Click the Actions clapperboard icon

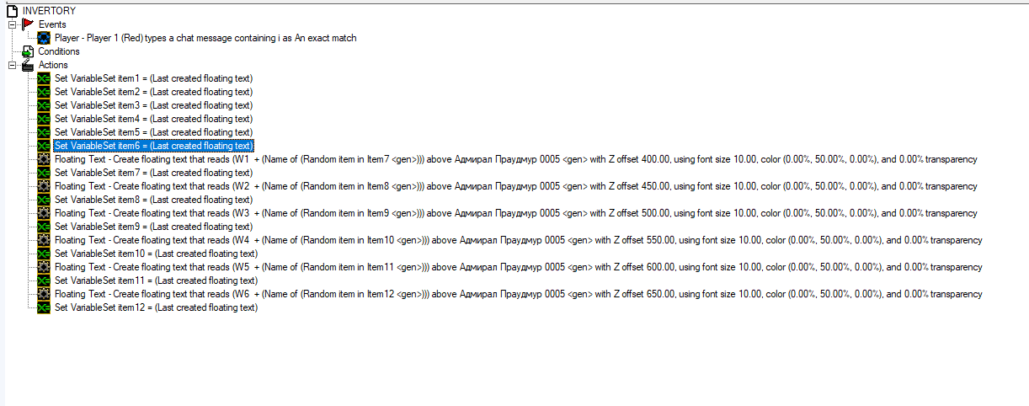click(28, 65)
